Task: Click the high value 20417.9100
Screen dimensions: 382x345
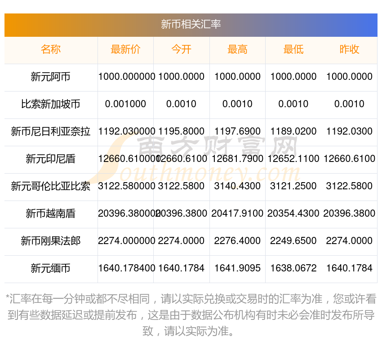Action: tap(237, 214)
